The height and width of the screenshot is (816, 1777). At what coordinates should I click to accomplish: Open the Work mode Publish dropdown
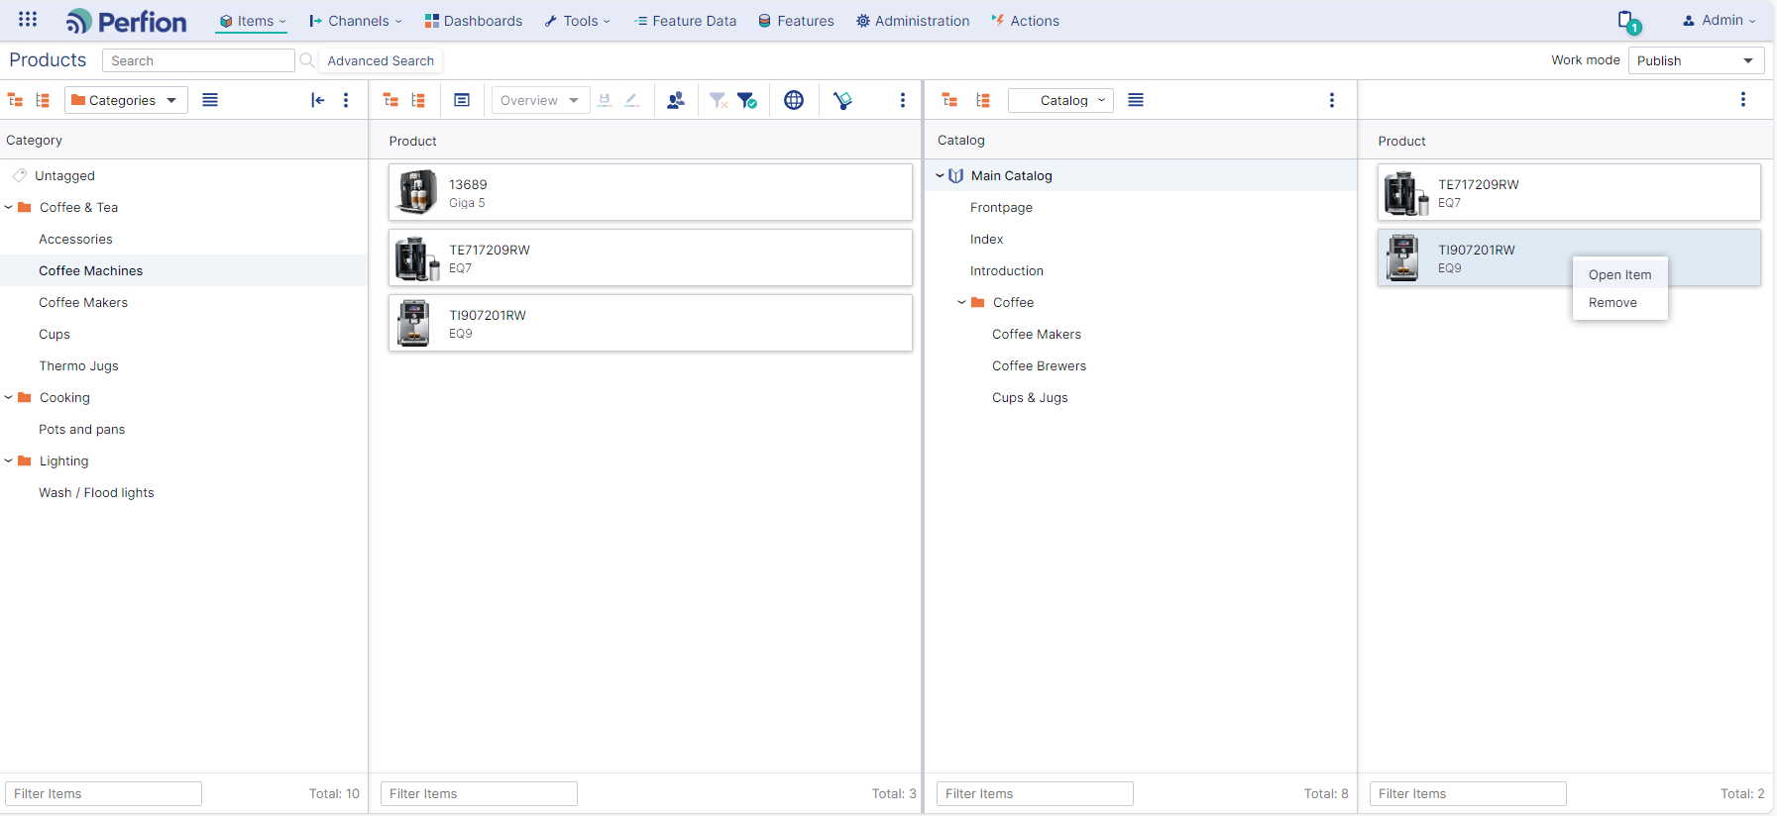[x=1696, y=60]
